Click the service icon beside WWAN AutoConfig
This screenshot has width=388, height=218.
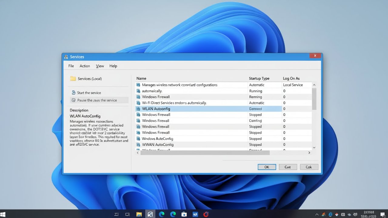click(139, 145)
